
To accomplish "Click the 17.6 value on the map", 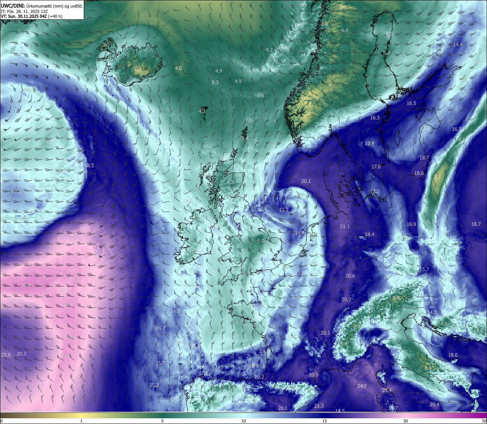I will tap(376, 167).
